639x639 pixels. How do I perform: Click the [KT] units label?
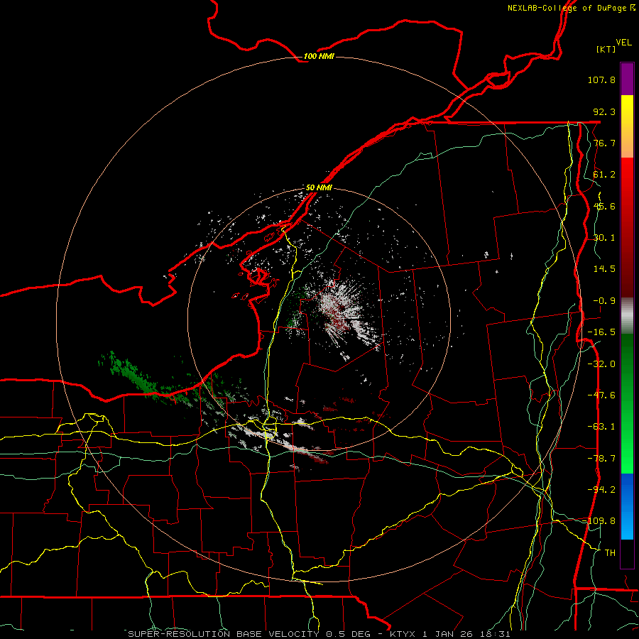pyautogui.click(x=606, y=49)
